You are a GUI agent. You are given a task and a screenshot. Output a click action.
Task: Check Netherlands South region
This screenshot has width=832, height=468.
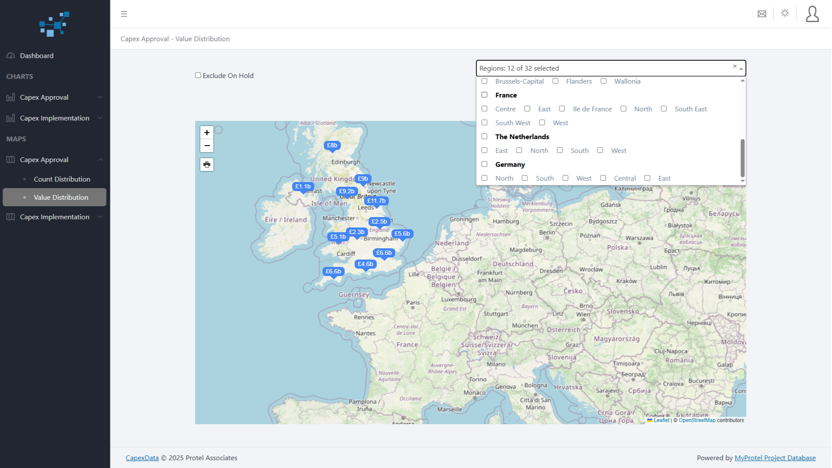(560, 150)
